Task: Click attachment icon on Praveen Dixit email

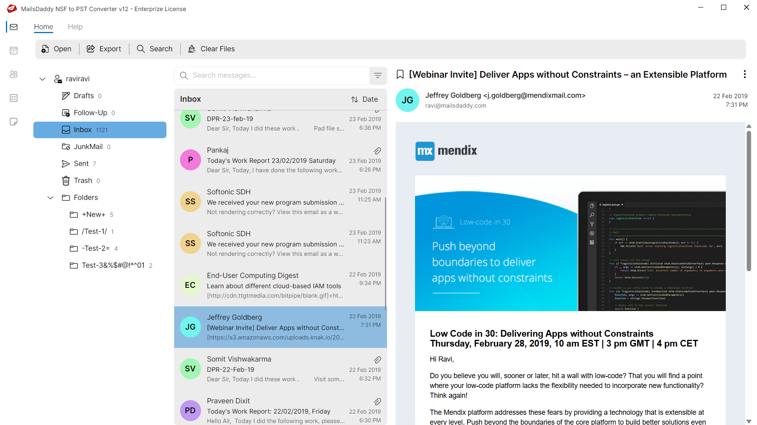Action: tap(378, 402)
